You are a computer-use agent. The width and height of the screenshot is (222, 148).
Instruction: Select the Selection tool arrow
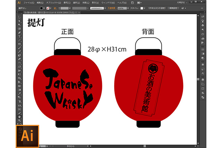pyautogui.click(x=19, y=17)
